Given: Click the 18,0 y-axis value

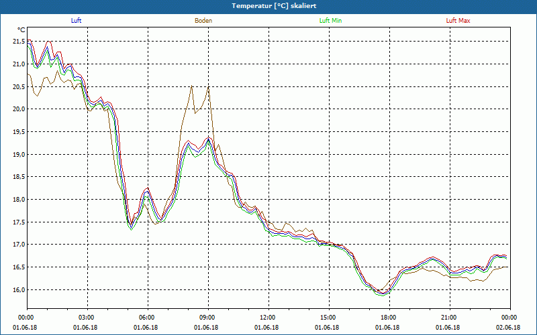Looking at the screenshot, I should 19,199.
